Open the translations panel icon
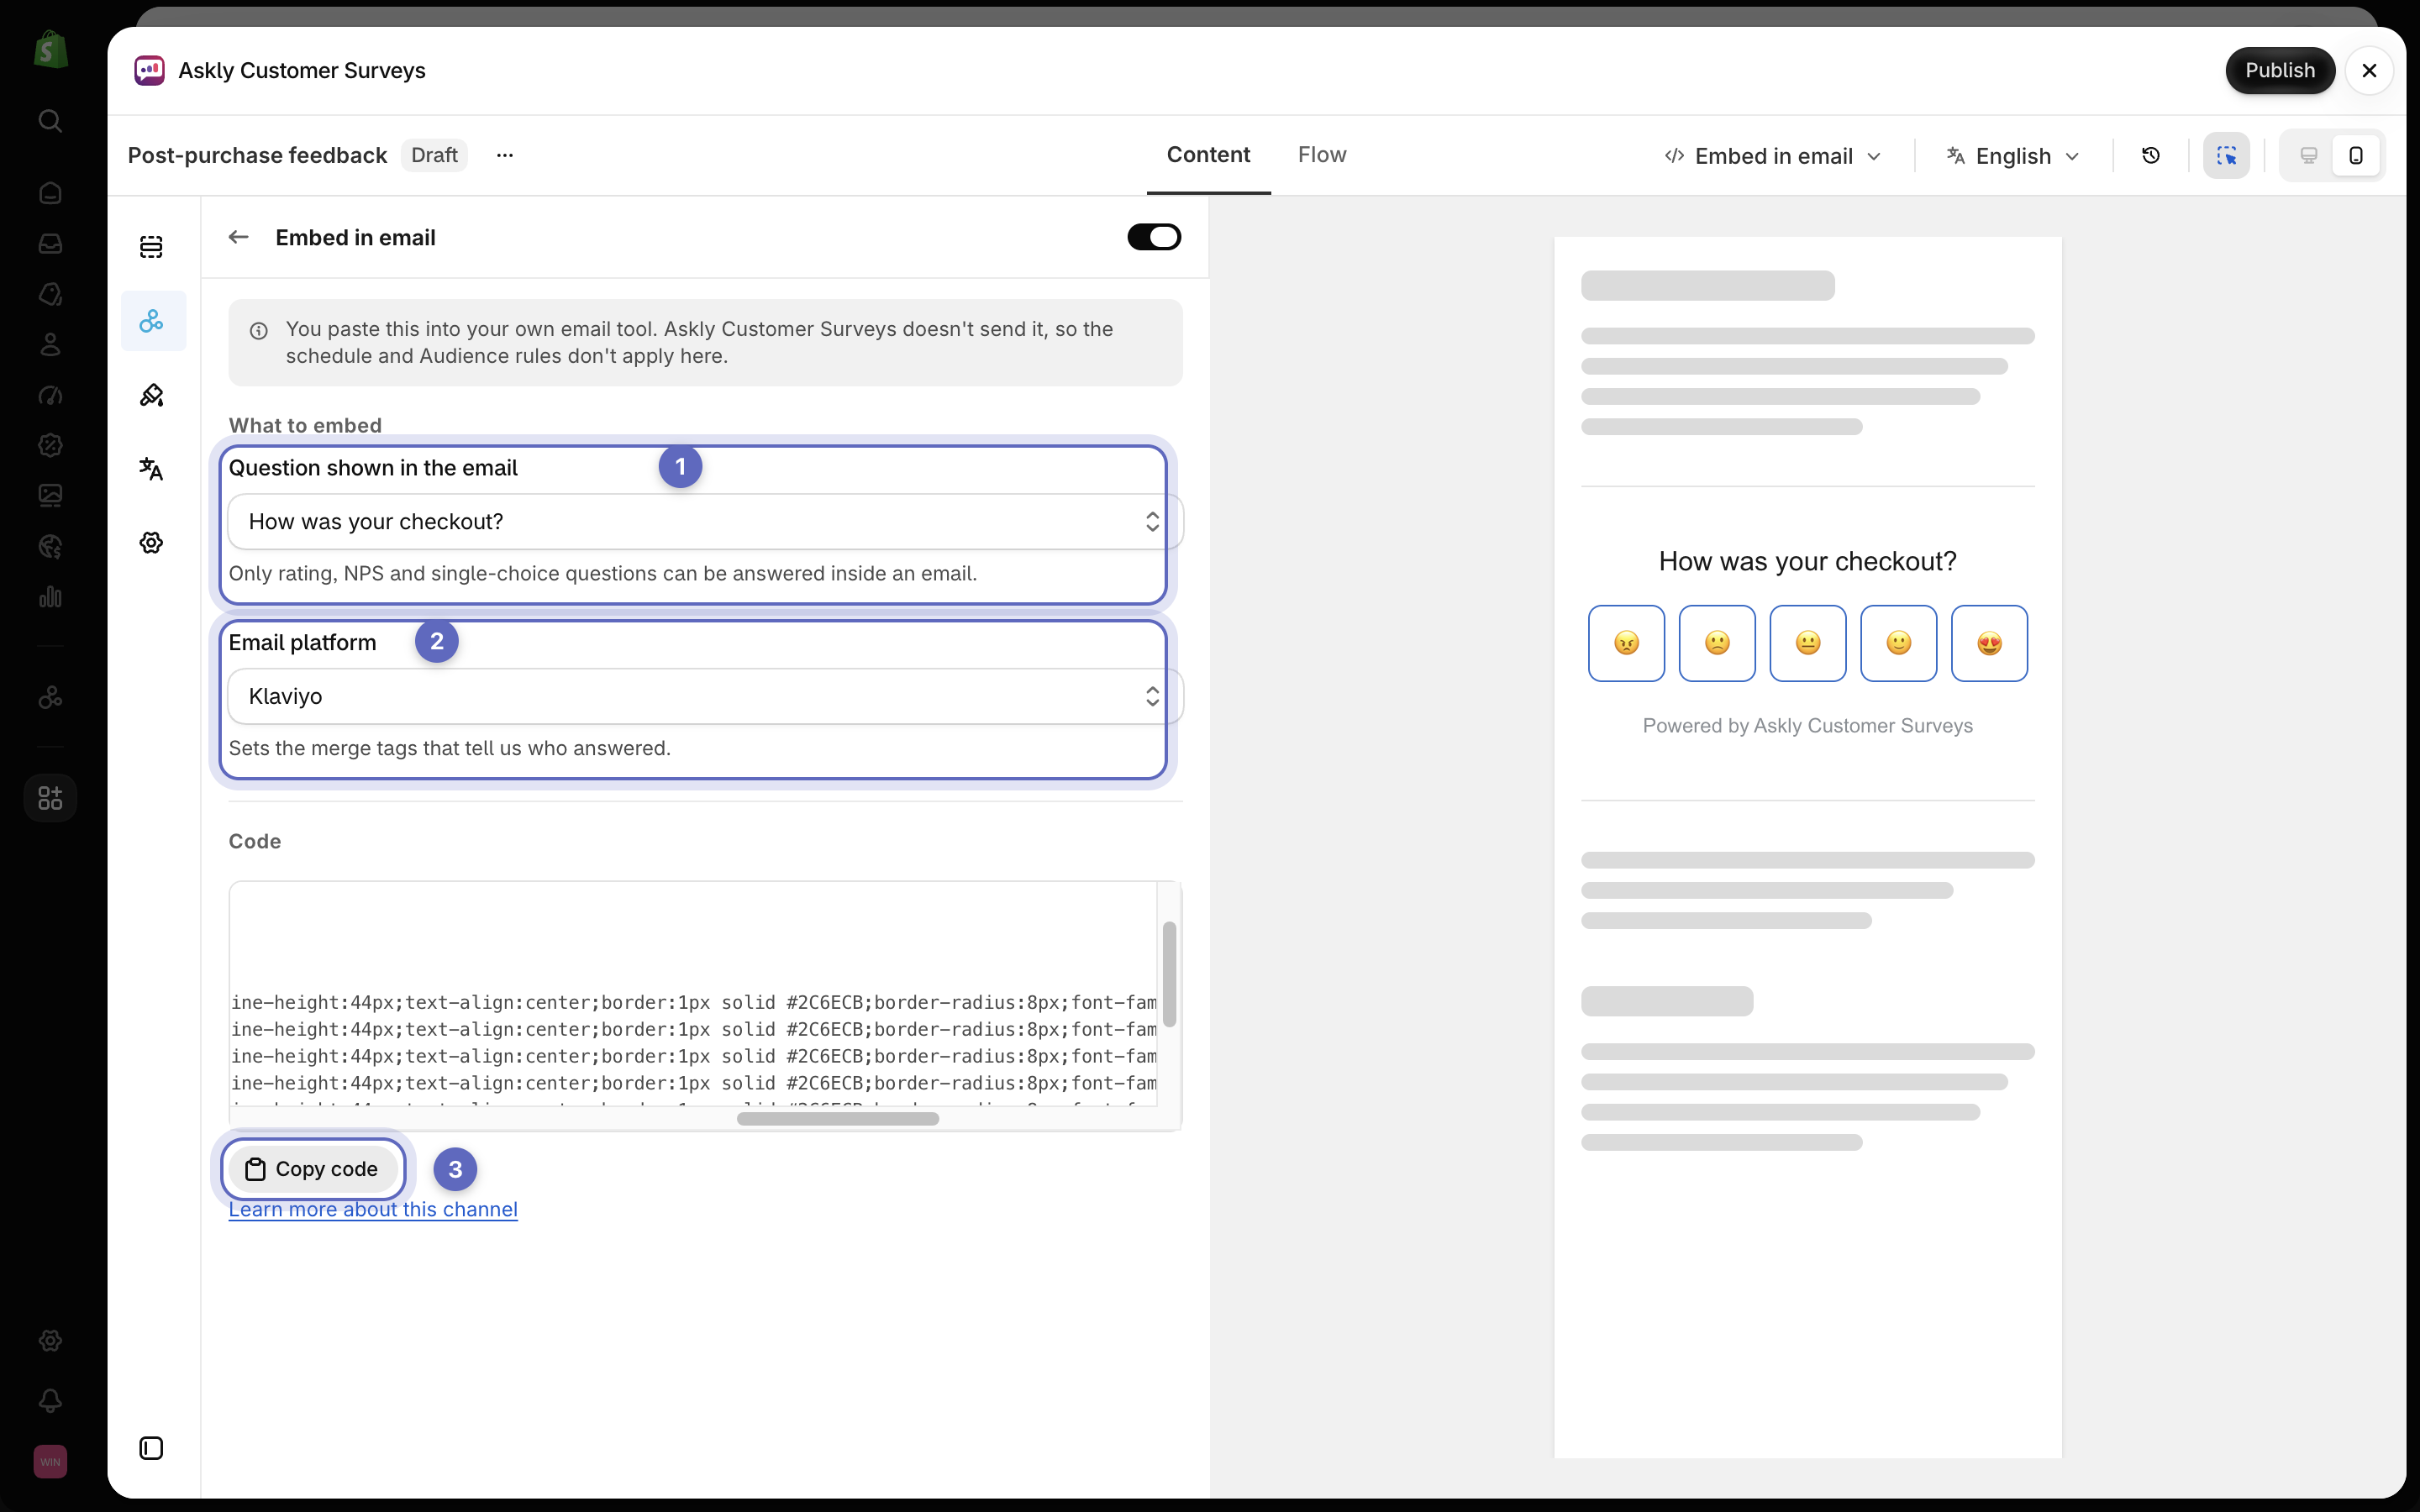The height and width of the screenshot is (1512, 2420). 151,469
